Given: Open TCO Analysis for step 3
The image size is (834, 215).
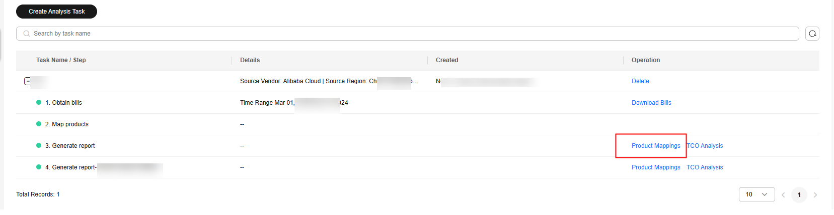Looking at the screenshot, I should click(705, 146).
